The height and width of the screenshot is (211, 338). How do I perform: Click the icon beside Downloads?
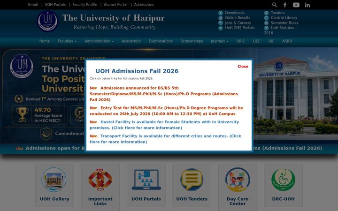tap(221, 13)
